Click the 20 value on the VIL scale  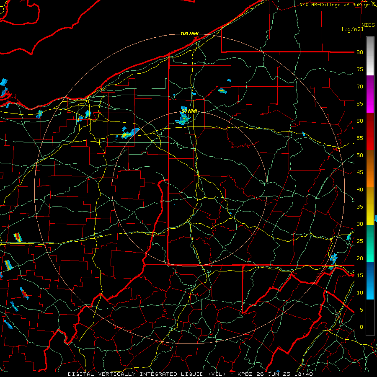[360, 258]
